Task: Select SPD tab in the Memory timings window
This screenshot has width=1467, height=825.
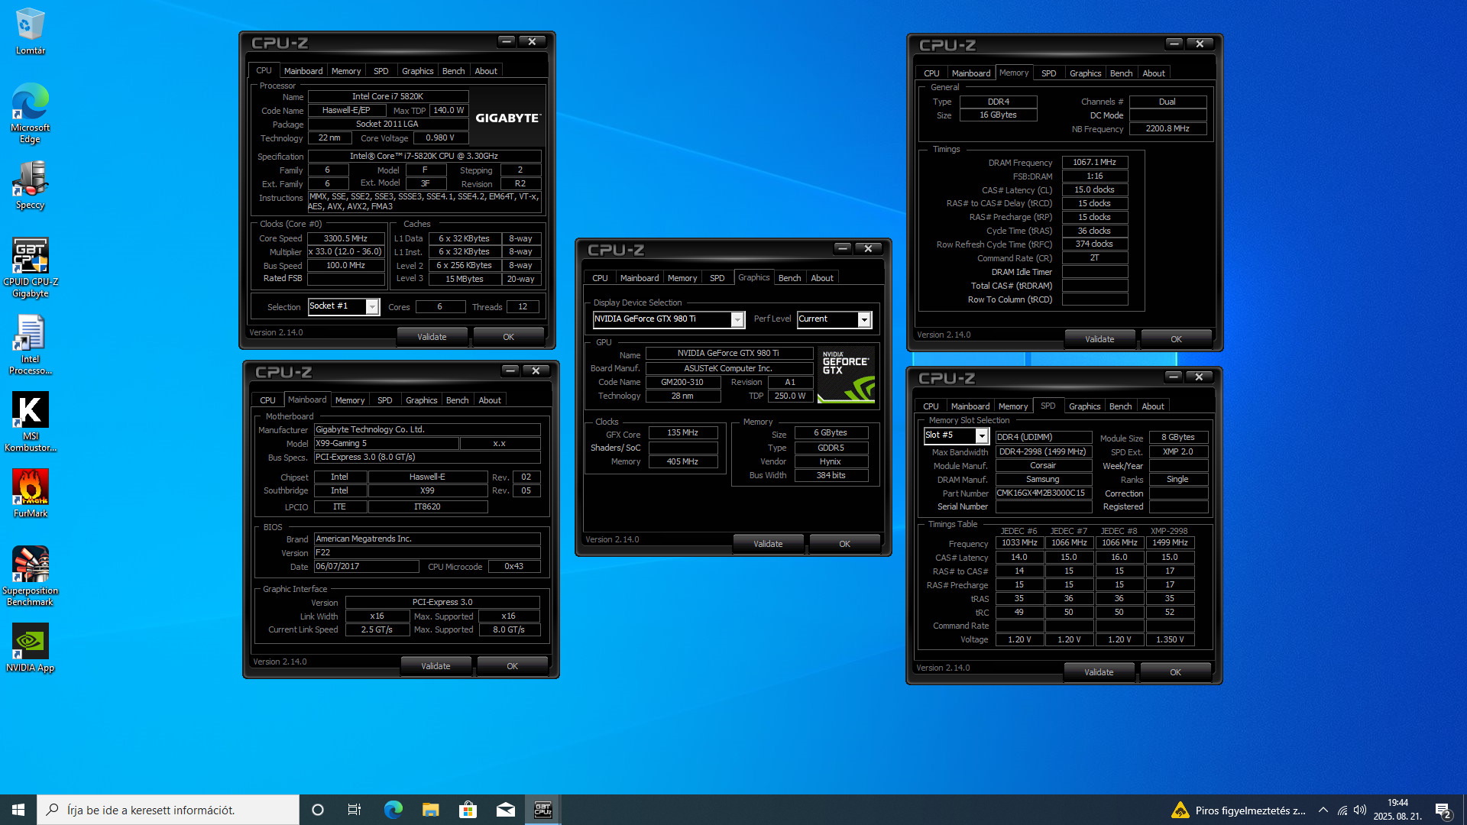Action: tap(1048, 73)
